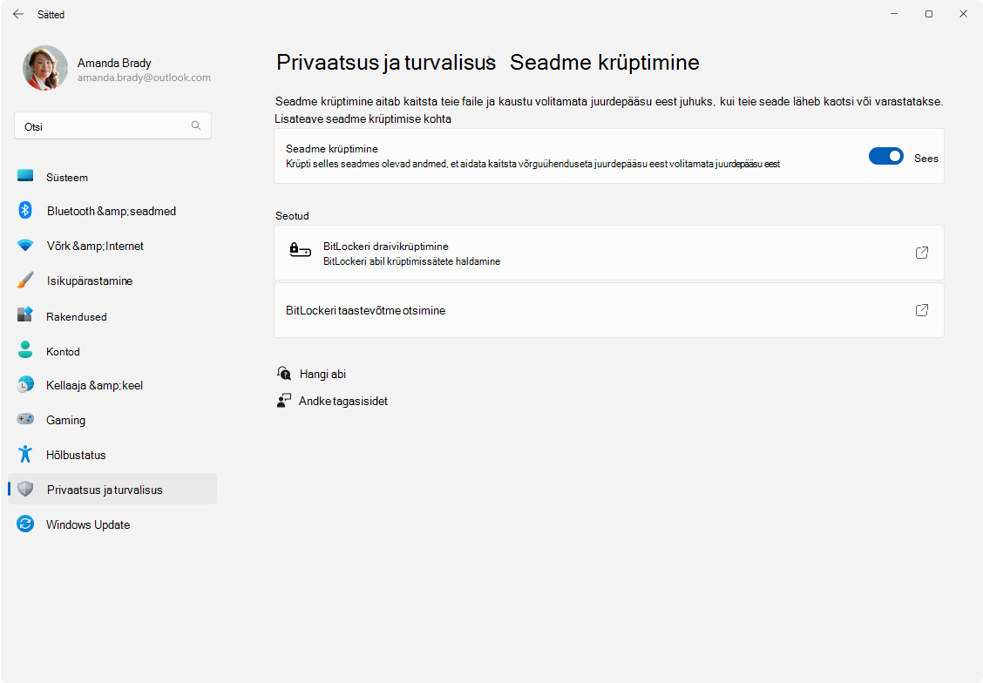Open Hangi abi link
Viewport: 983px width, 683px height.
322,374
